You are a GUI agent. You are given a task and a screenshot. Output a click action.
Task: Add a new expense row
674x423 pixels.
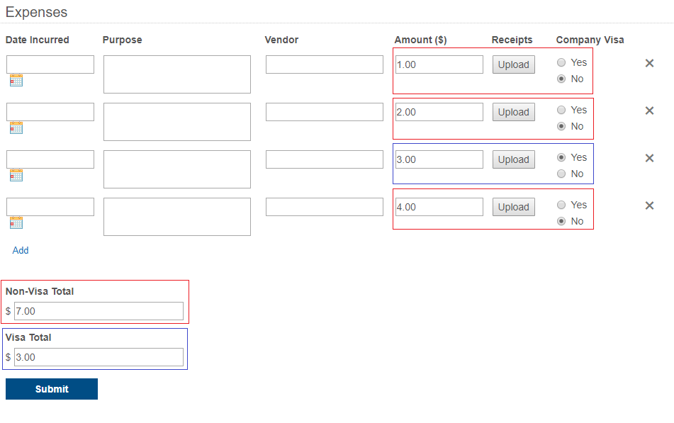click(21, 250)
